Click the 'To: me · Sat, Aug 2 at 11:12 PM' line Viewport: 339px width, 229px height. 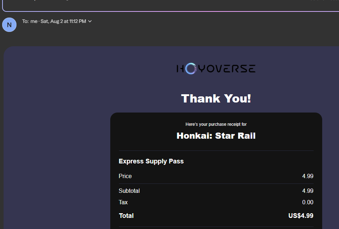(x=54, y=21)
